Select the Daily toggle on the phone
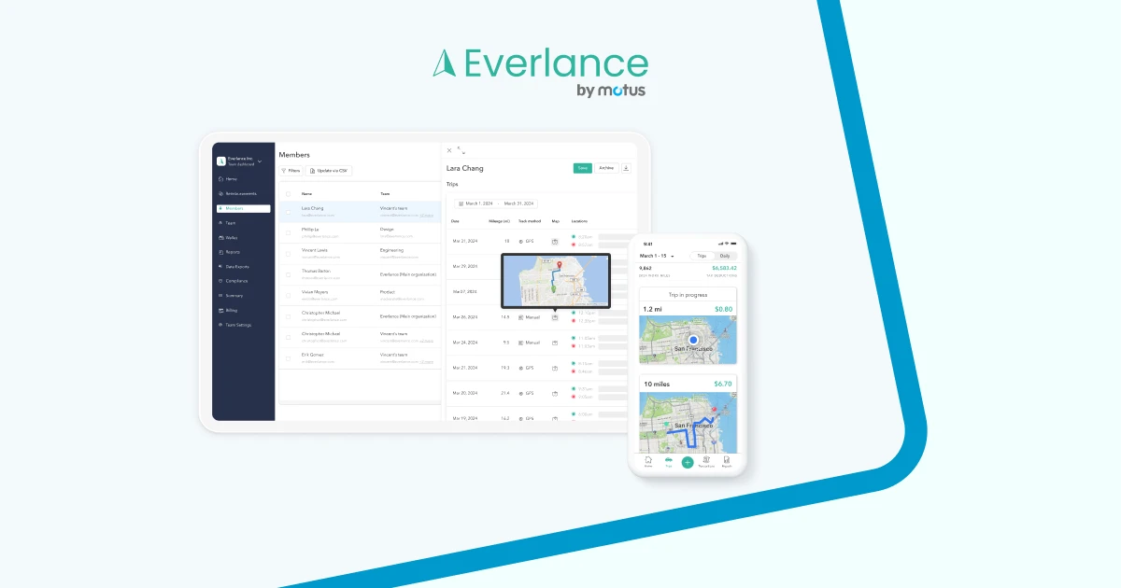The image size is (1121, 588). point(725,256)
